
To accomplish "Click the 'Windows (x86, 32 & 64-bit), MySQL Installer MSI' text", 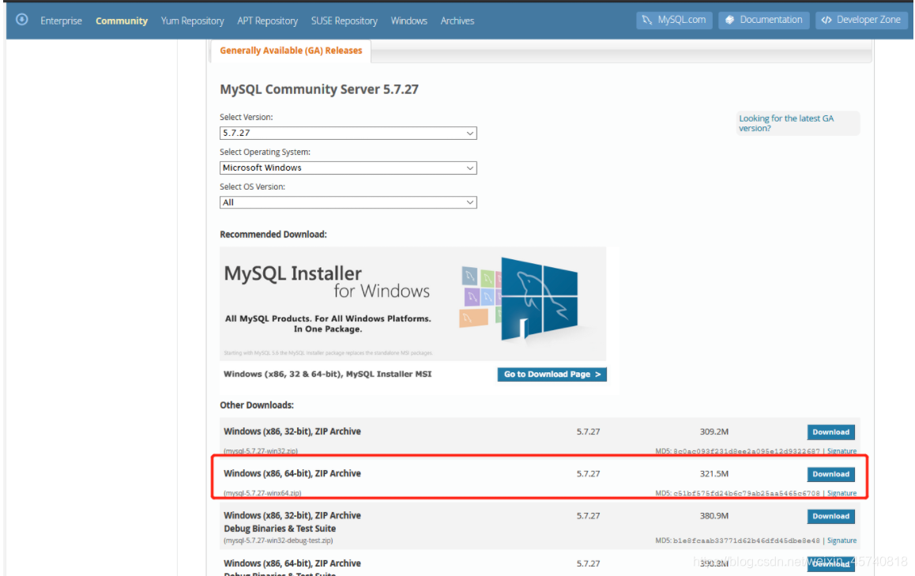I will (327, 374).
